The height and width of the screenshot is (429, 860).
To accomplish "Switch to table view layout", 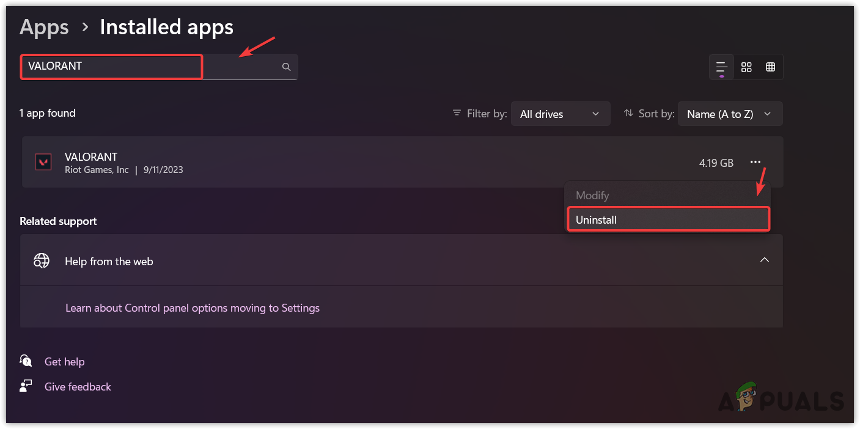I will 770,67.
